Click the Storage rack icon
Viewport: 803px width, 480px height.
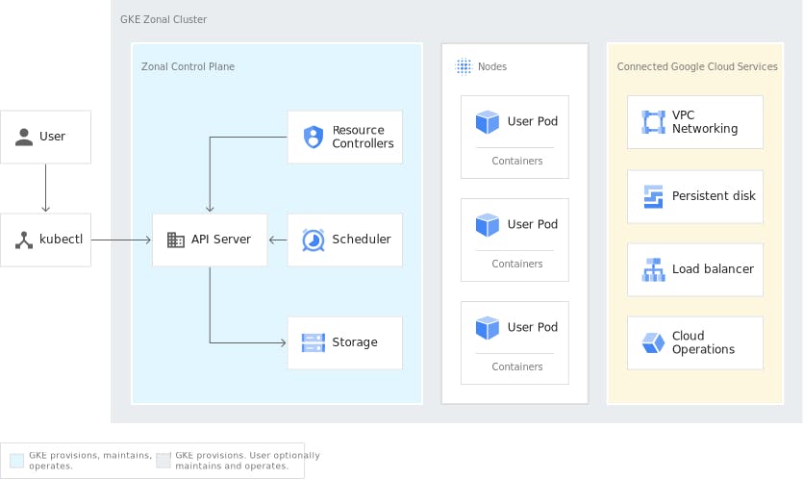(313, 342)
